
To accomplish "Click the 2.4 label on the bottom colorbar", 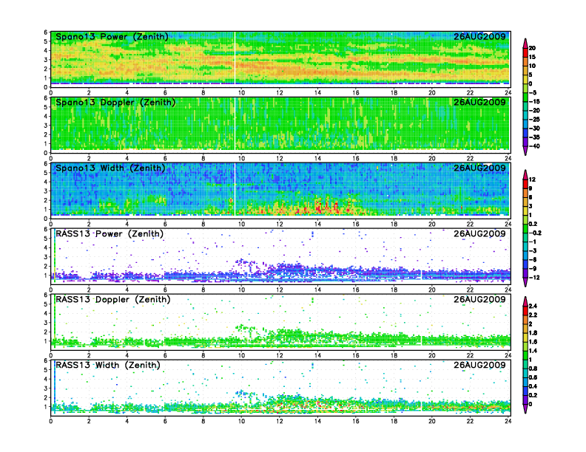I will 533,307.
